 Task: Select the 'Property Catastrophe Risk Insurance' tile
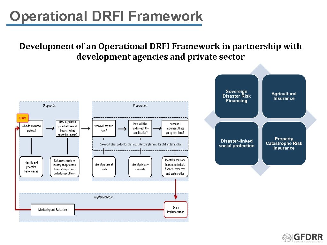[x=284, y=143]
